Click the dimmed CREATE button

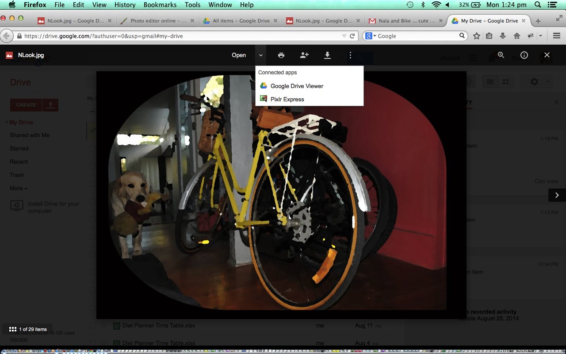(26, 105)
